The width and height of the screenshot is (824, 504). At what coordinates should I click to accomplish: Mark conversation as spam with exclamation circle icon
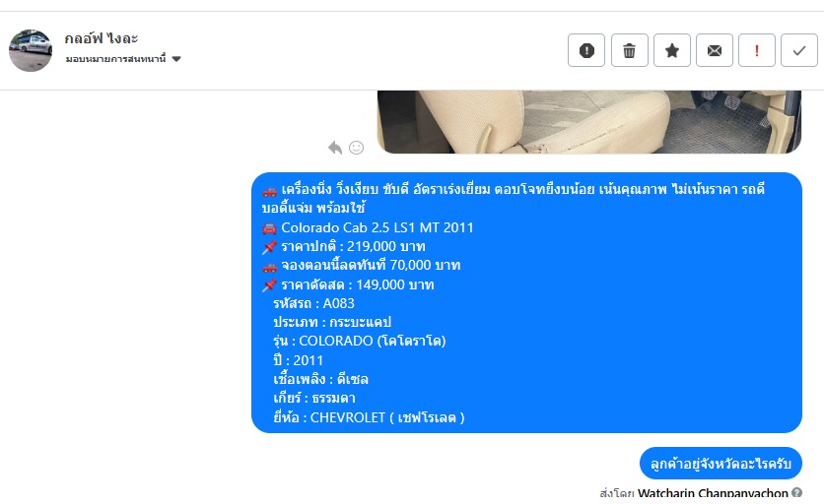coord(585,50)
